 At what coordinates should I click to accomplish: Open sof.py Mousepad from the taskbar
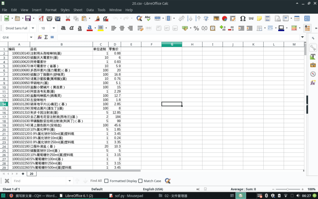[125, 196]
